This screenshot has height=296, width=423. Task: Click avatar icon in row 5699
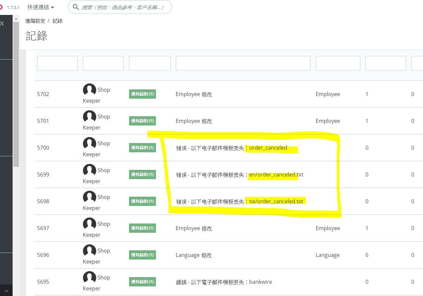[90, 170]
